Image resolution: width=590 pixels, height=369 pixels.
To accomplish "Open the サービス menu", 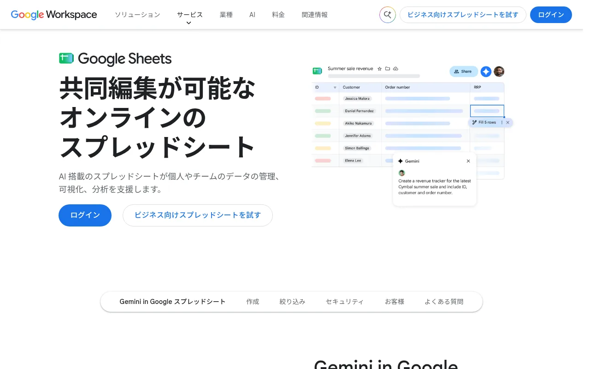I will 190,15.
